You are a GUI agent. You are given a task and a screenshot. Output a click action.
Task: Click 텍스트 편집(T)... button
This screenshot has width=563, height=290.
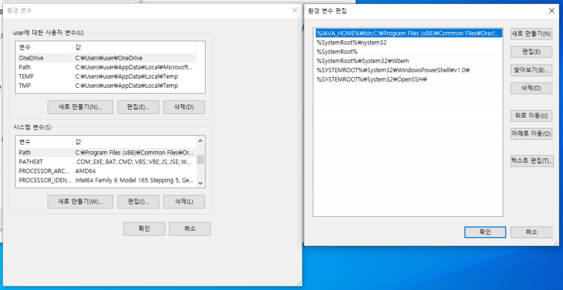532,161
